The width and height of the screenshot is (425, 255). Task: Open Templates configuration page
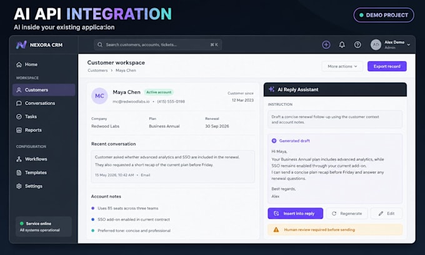click(x=43, y=172)
